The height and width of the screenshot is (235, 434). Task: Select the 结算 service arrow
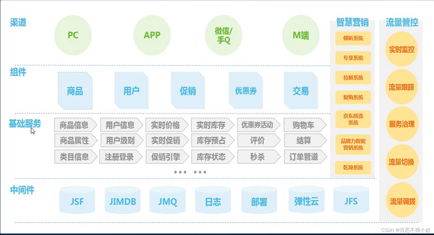305,140
